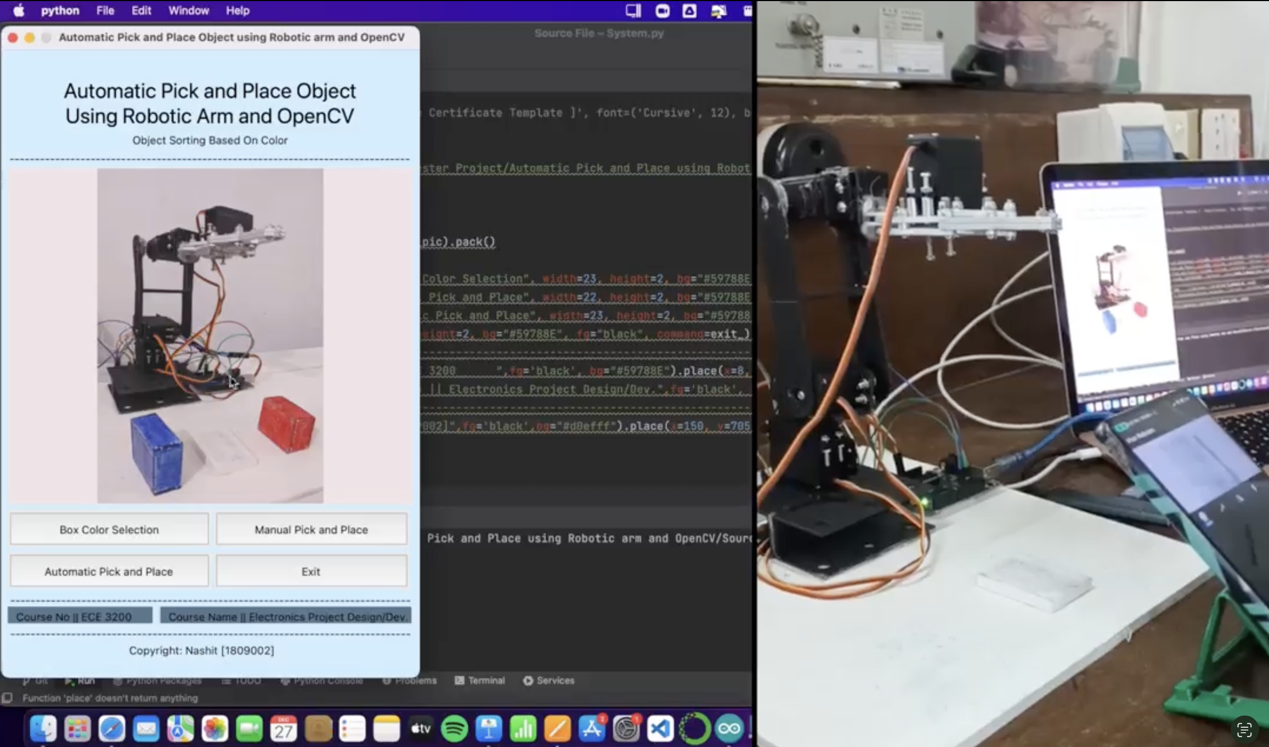Click the 'Source File – System.py' PyCharm title
Image resolution: width=1269 pixels, height=747 pixels.
pos(599,33)
